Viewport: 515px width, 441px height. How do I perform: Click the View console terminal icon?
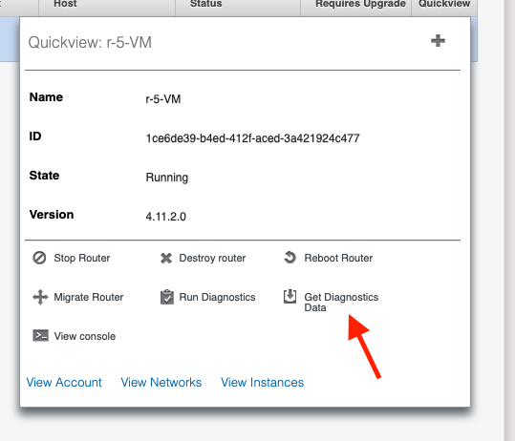(x=40, y=336)
